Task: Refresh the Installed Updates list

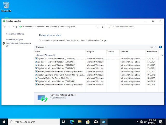Action: (102, 27)
